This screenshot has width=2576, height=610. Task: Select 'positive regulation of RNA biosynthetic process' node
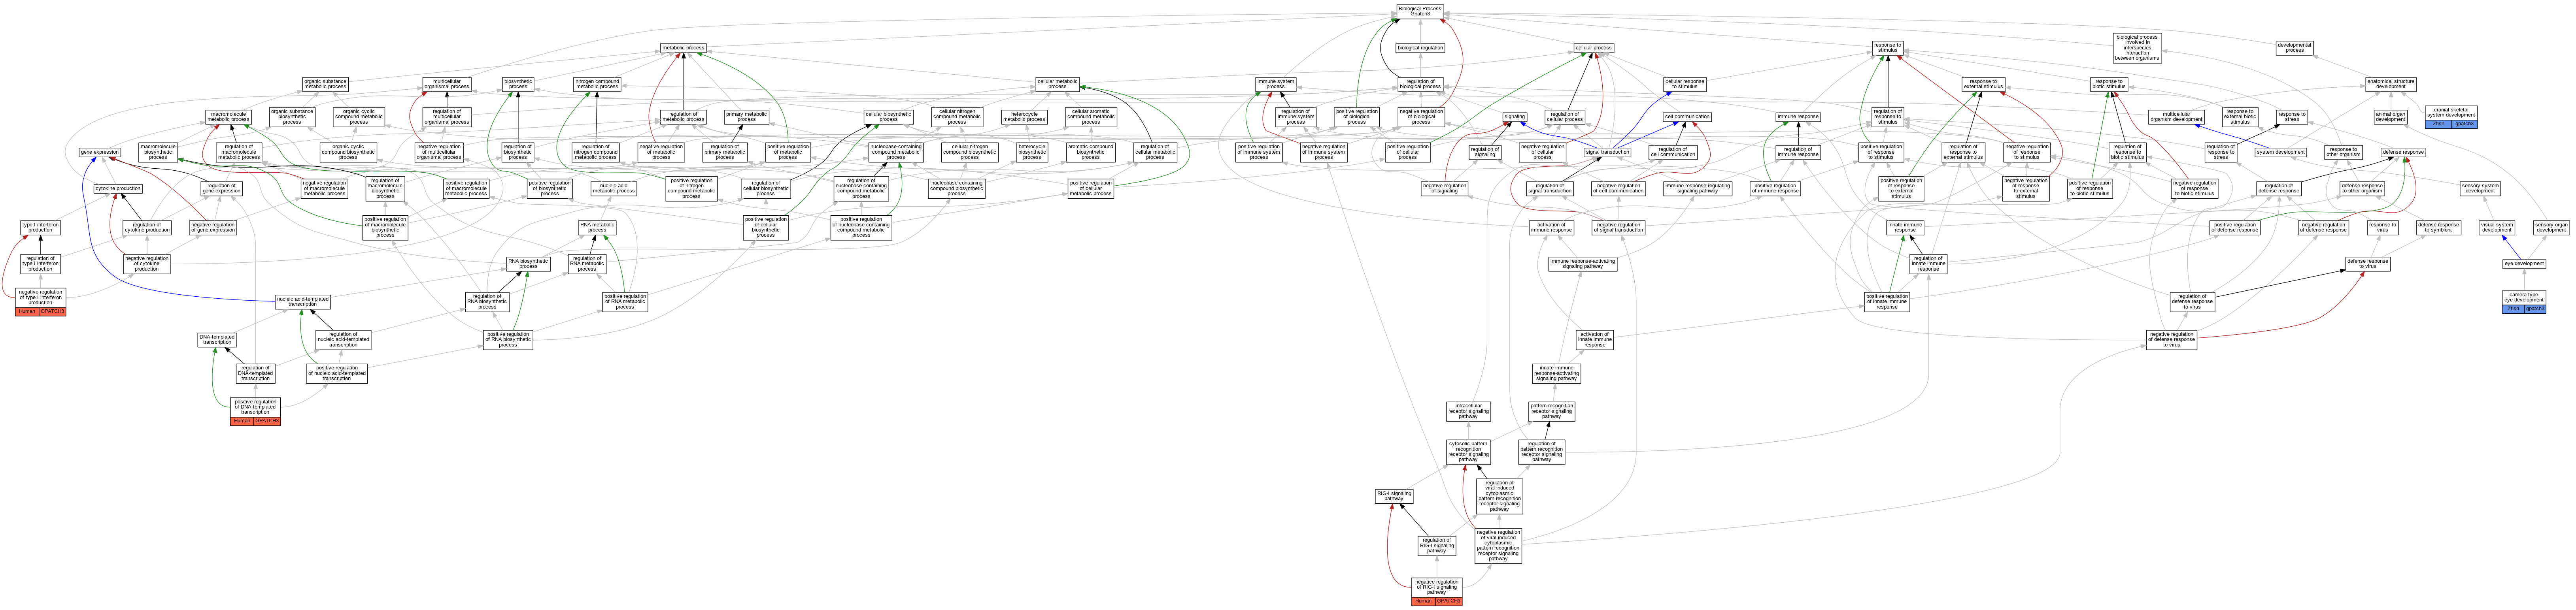(x=508, y=340)
